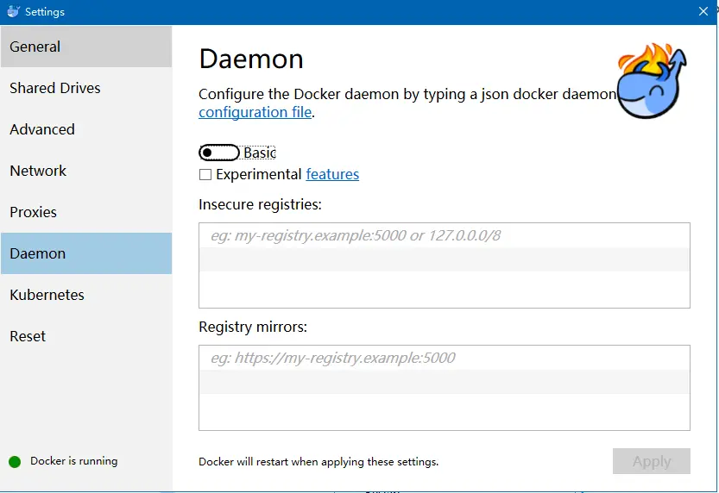This screenshot has height=493, width=719.
Task: Click the 'Insecure registries:' label
Action: 260,204
